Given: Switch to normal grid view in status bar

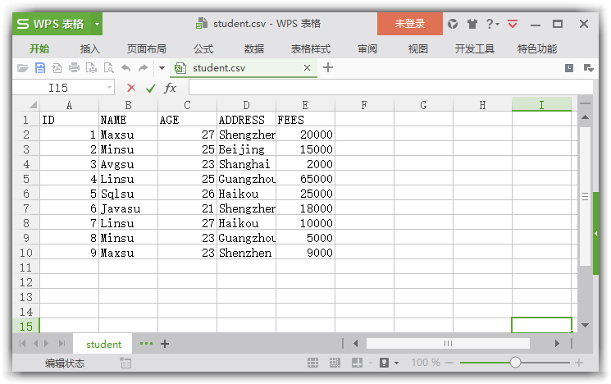Looking at the screenshot, I should click(312, 363).
